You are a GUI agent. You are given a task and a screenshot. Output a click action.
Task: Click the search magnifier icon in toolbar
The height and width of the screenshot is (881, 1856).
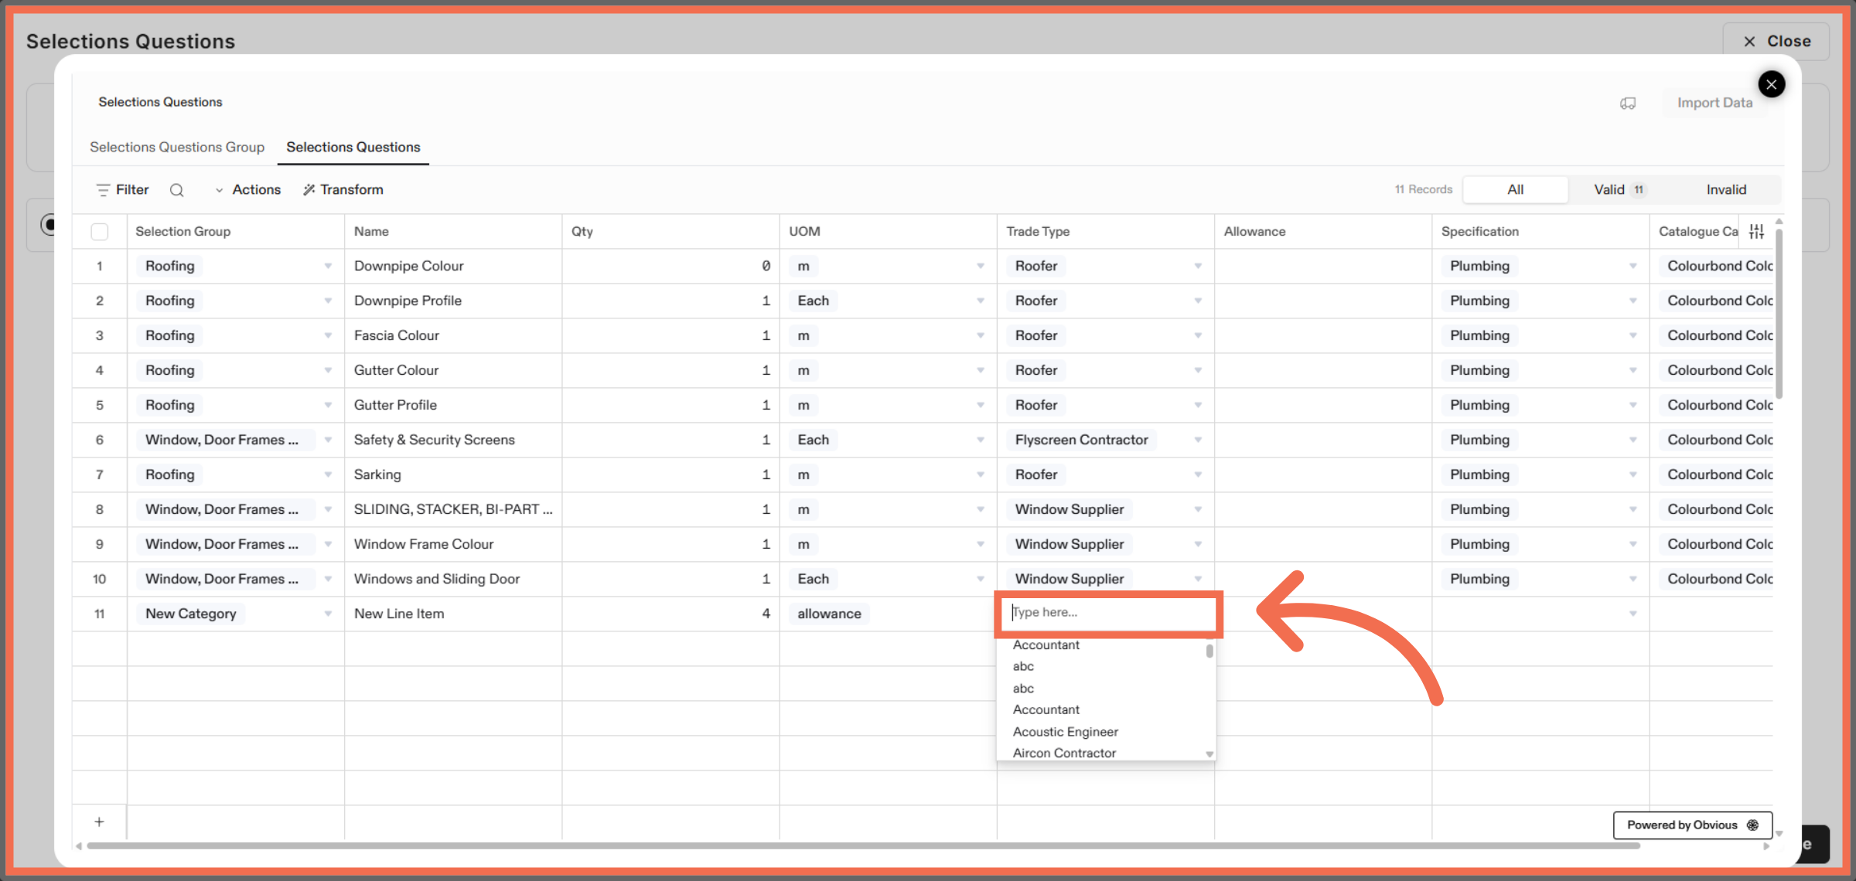point(176,190)
